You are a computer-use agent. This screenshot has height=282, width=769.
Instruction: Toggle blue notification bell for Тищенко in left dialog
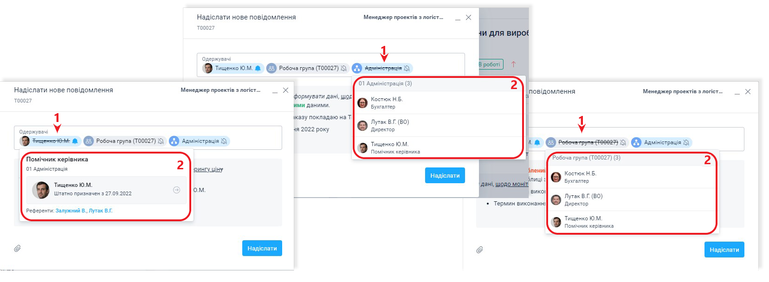coord(75,141)
